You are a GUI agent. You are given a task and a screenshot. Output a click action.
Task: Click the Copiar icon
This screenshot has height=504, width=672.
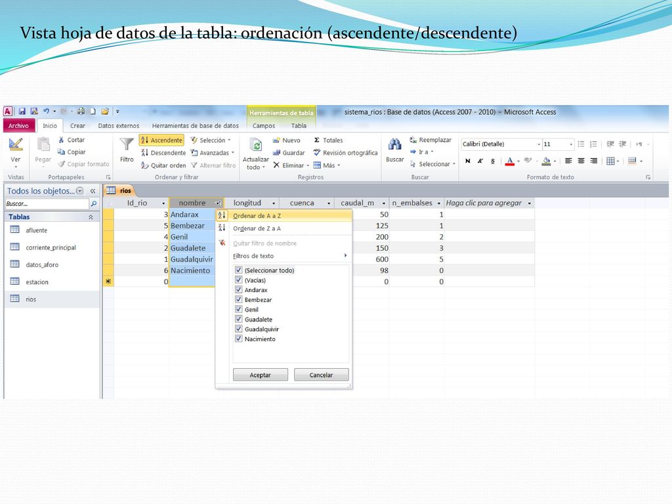[x=61, y=152]
